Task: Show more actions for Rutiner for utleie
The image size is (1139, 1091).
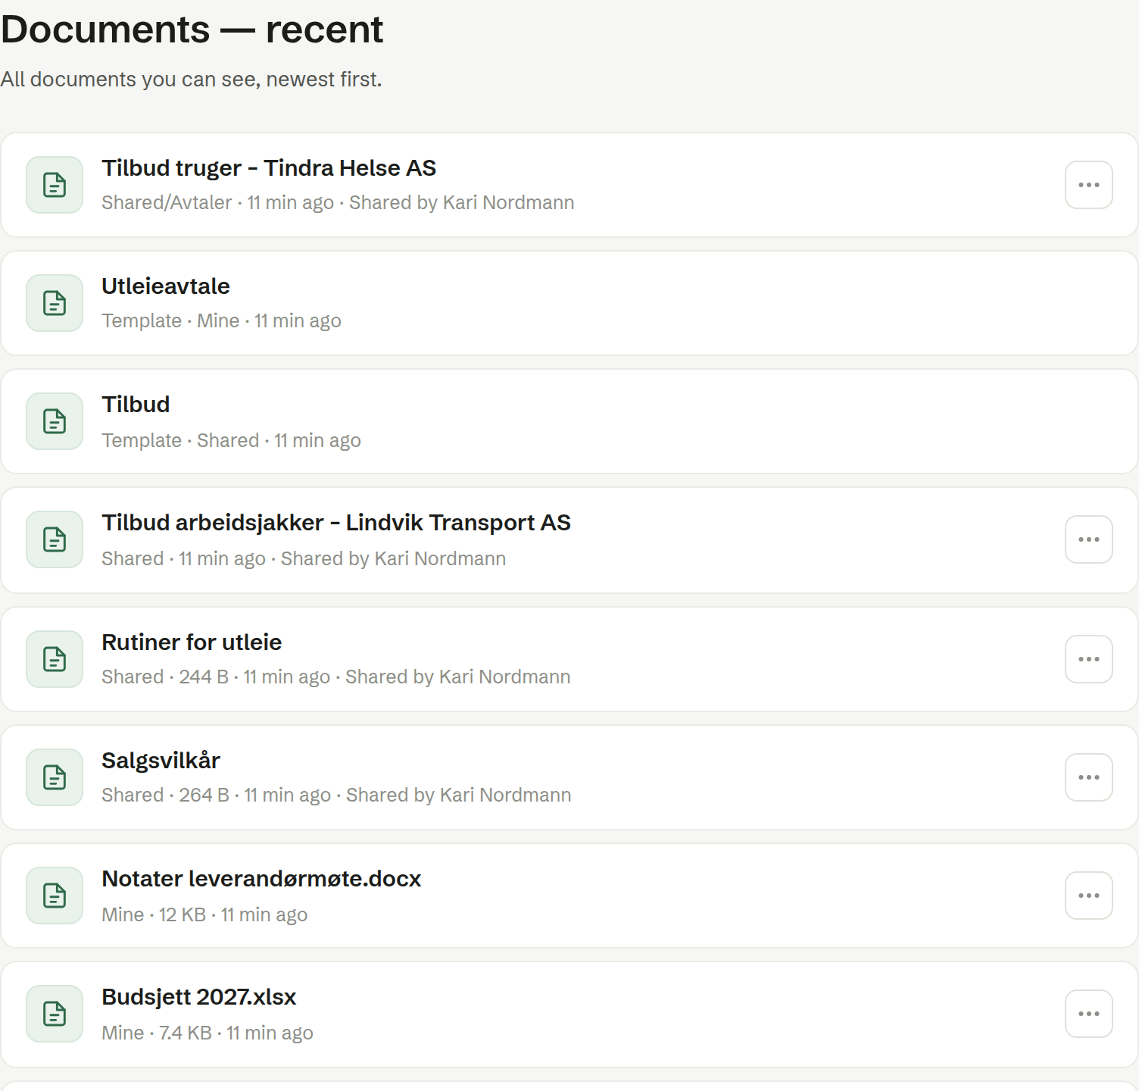Action: tap(1089, 659)
